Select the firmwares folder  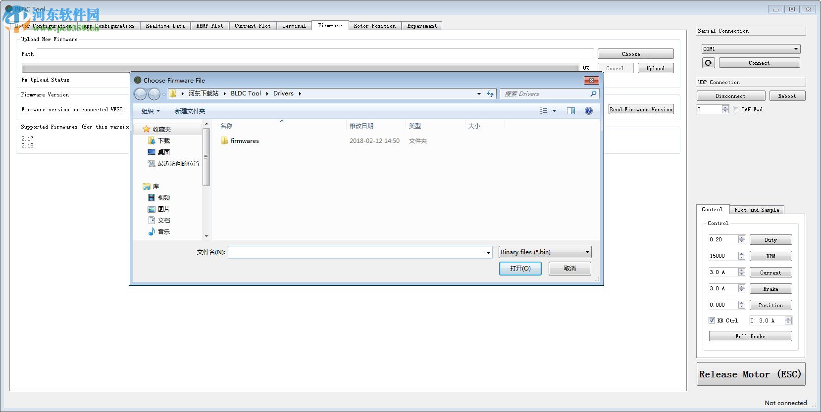(240, 140)
